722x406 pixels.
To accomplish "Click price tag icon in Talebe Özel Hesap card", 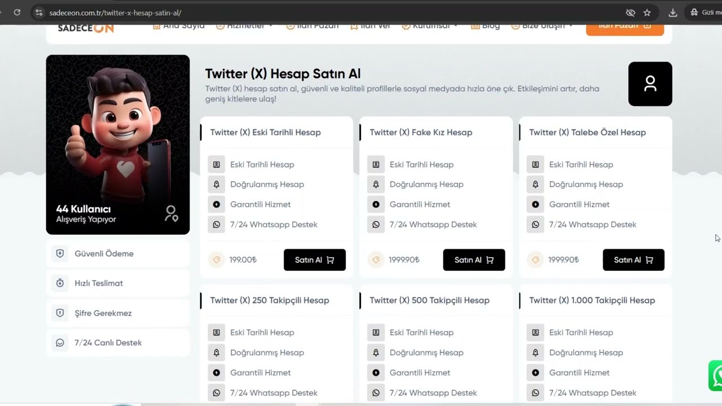I will [535, 260].
